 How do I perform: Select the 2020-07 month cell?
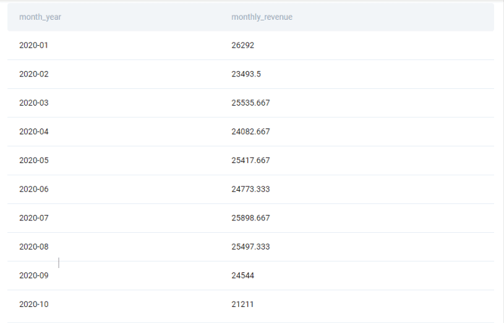(33, 218)
